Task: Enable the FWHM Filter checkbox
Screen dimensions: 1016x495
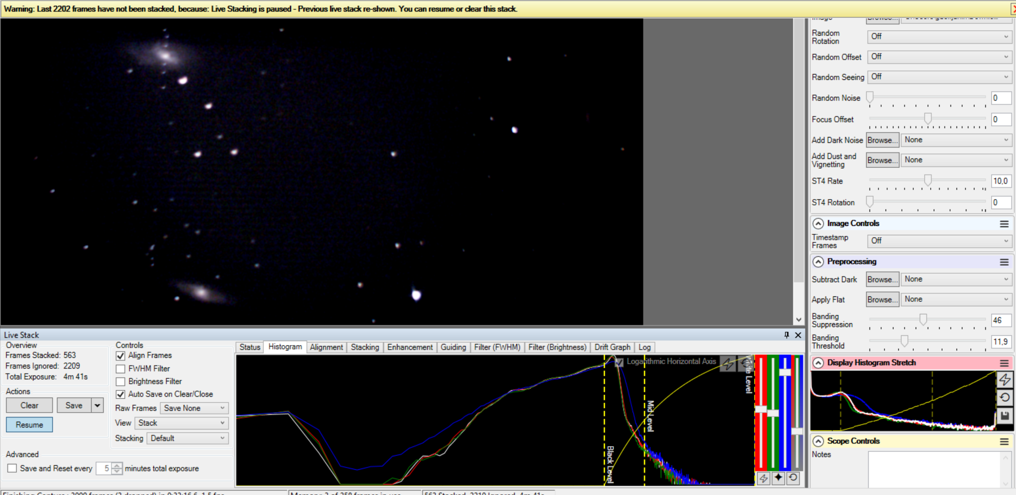Action: coord(121,369)
